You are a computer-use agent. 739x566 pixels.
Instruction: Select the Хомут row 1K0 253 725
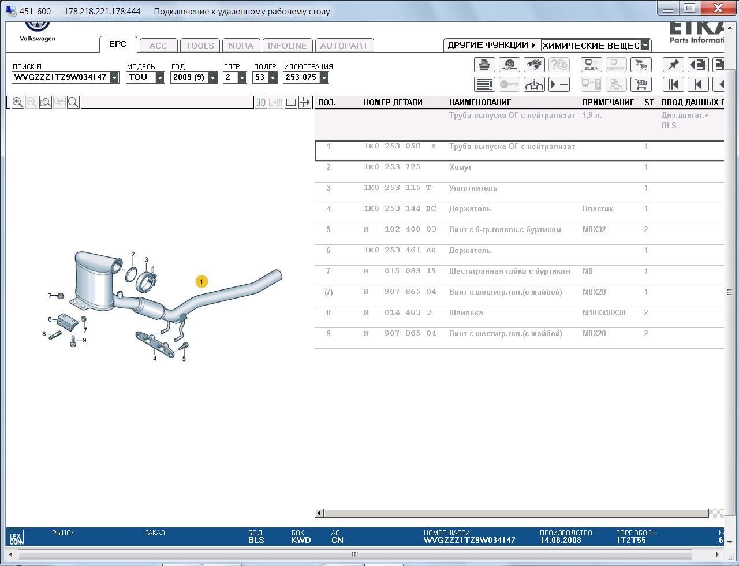[x=520, y=172]
